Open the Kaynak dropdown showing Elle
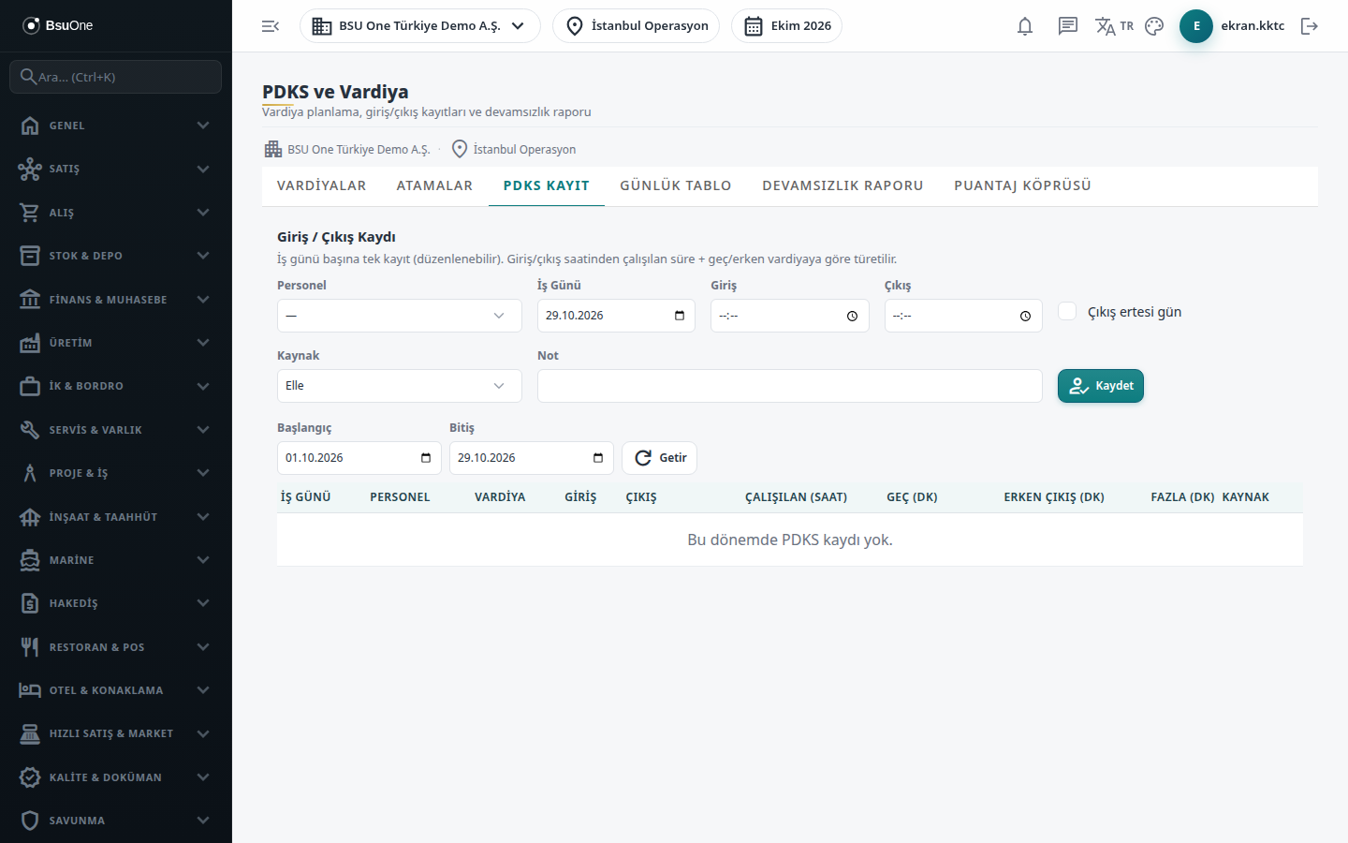Viewport: 1348px width, 843px height. pos(400,386)
